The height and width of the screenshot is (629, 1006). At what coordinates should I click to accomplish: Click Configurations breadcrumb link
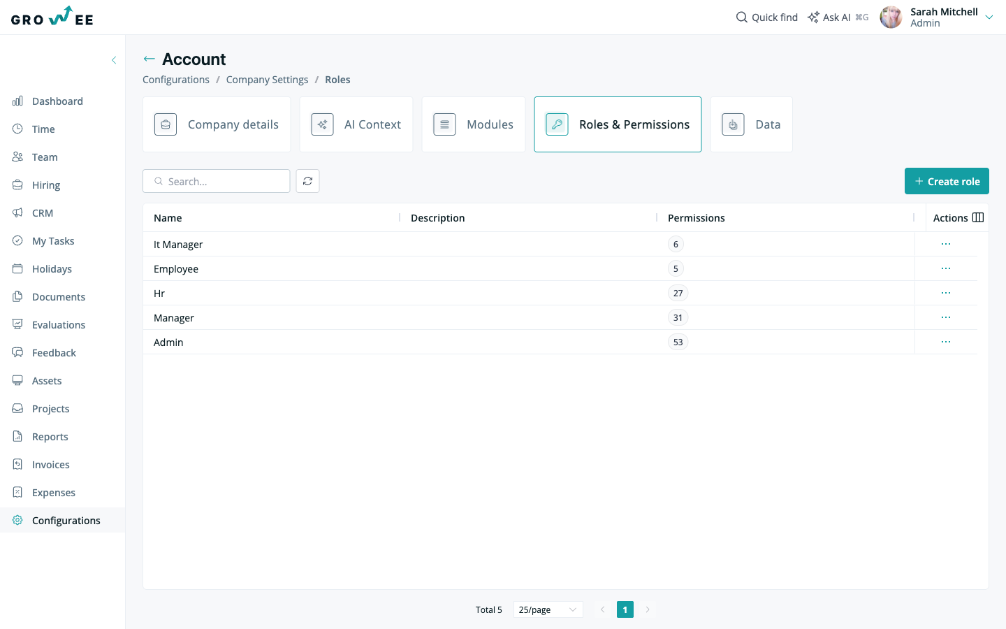click(176, 80)
